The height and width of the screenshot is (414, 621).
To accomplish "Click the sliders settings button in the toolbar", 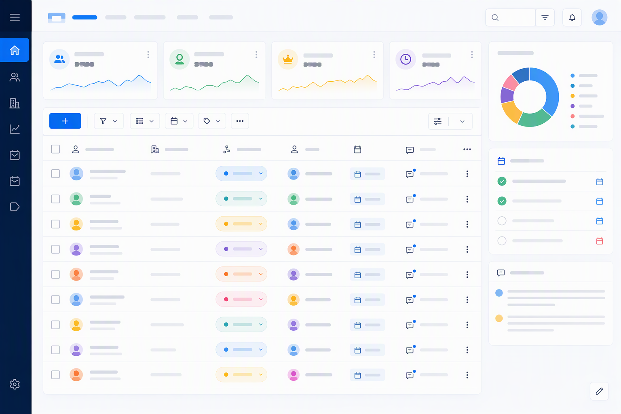I will 438,121.
